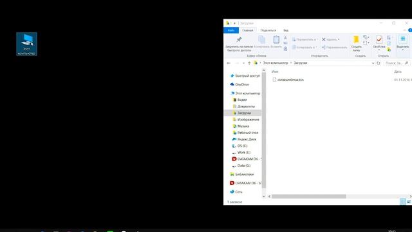Open the new item dropdown beside Создать папку
Image resolution: width=412 pixels, height=232 pixels.
click(x=366, y=37)
